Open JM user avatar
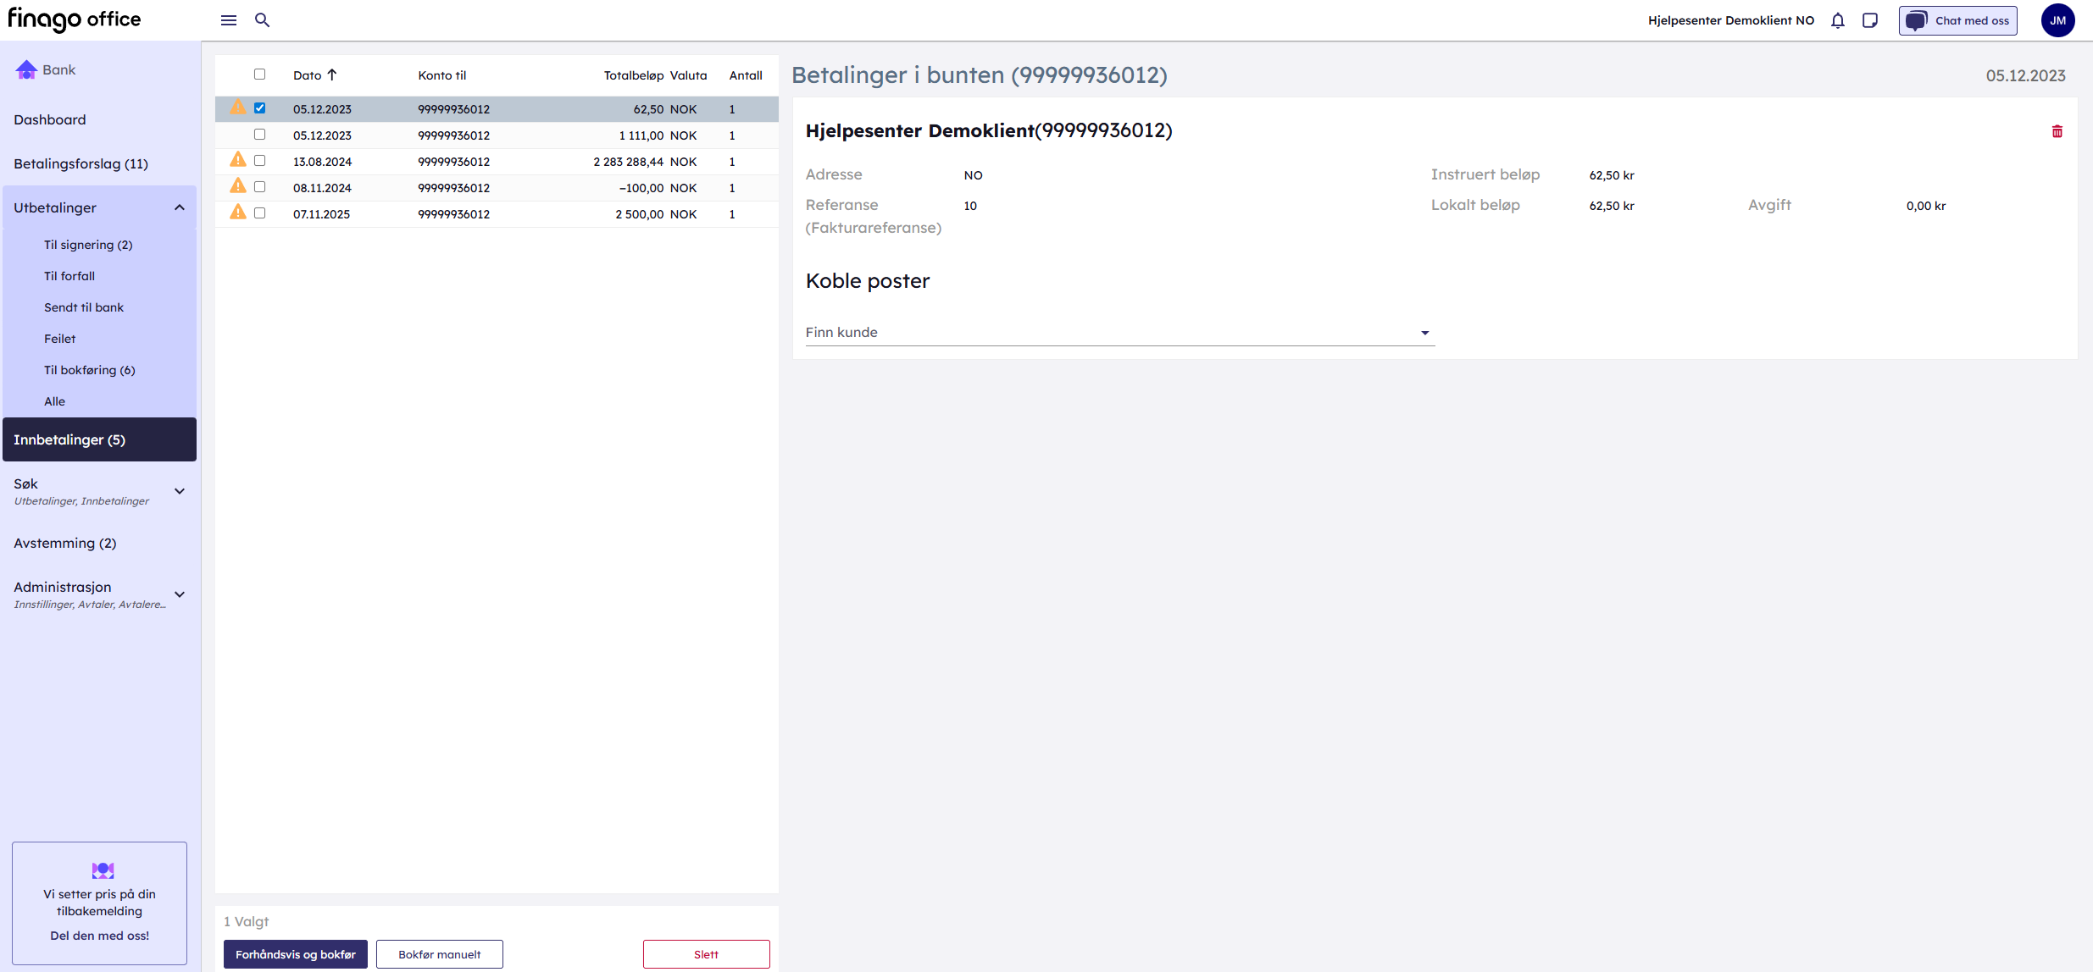 click(x=2057, y=20)
